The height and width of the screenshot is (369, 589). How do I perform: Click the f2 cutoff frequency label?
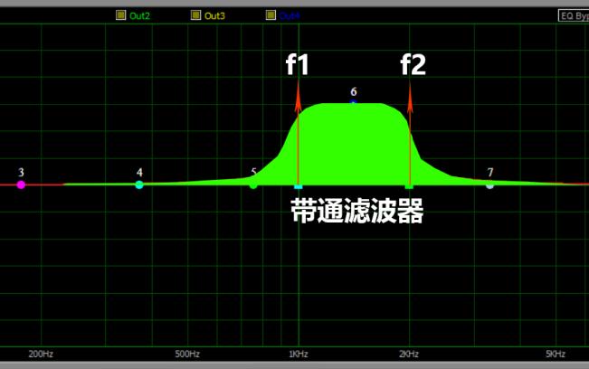click(x=413, y=64)
